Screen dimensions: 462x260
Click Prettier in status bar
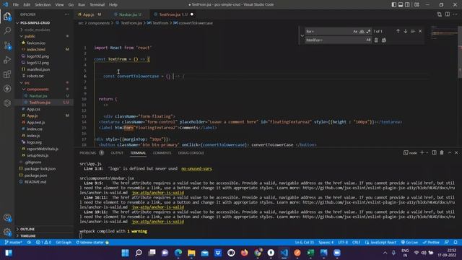pyautogui.click(x=431, y=243)
